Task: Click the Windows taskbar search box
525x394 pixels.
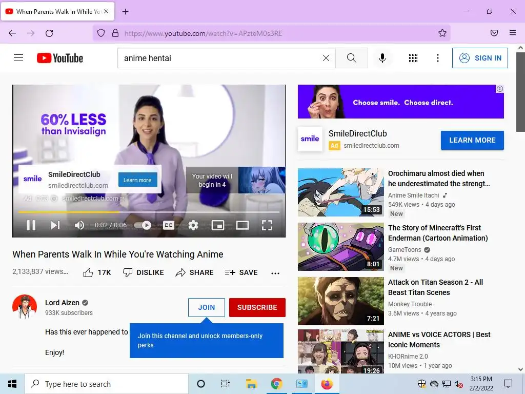Action: pos(107,384)
